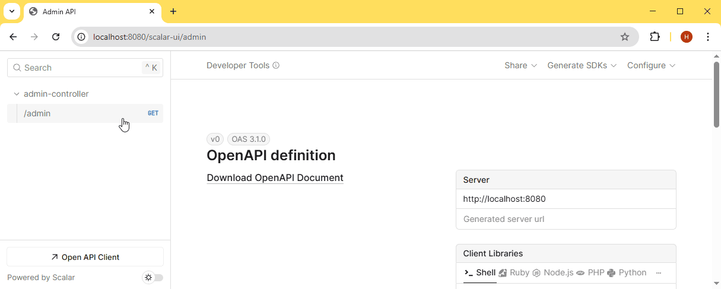721x289 pixels.
Task: Toggle the dark mode switch
Action: coord(153,277)
